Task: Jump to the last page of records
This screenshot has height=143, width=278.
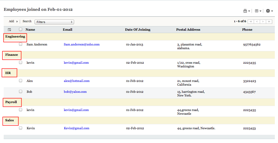Action: [x=269, y=22]
